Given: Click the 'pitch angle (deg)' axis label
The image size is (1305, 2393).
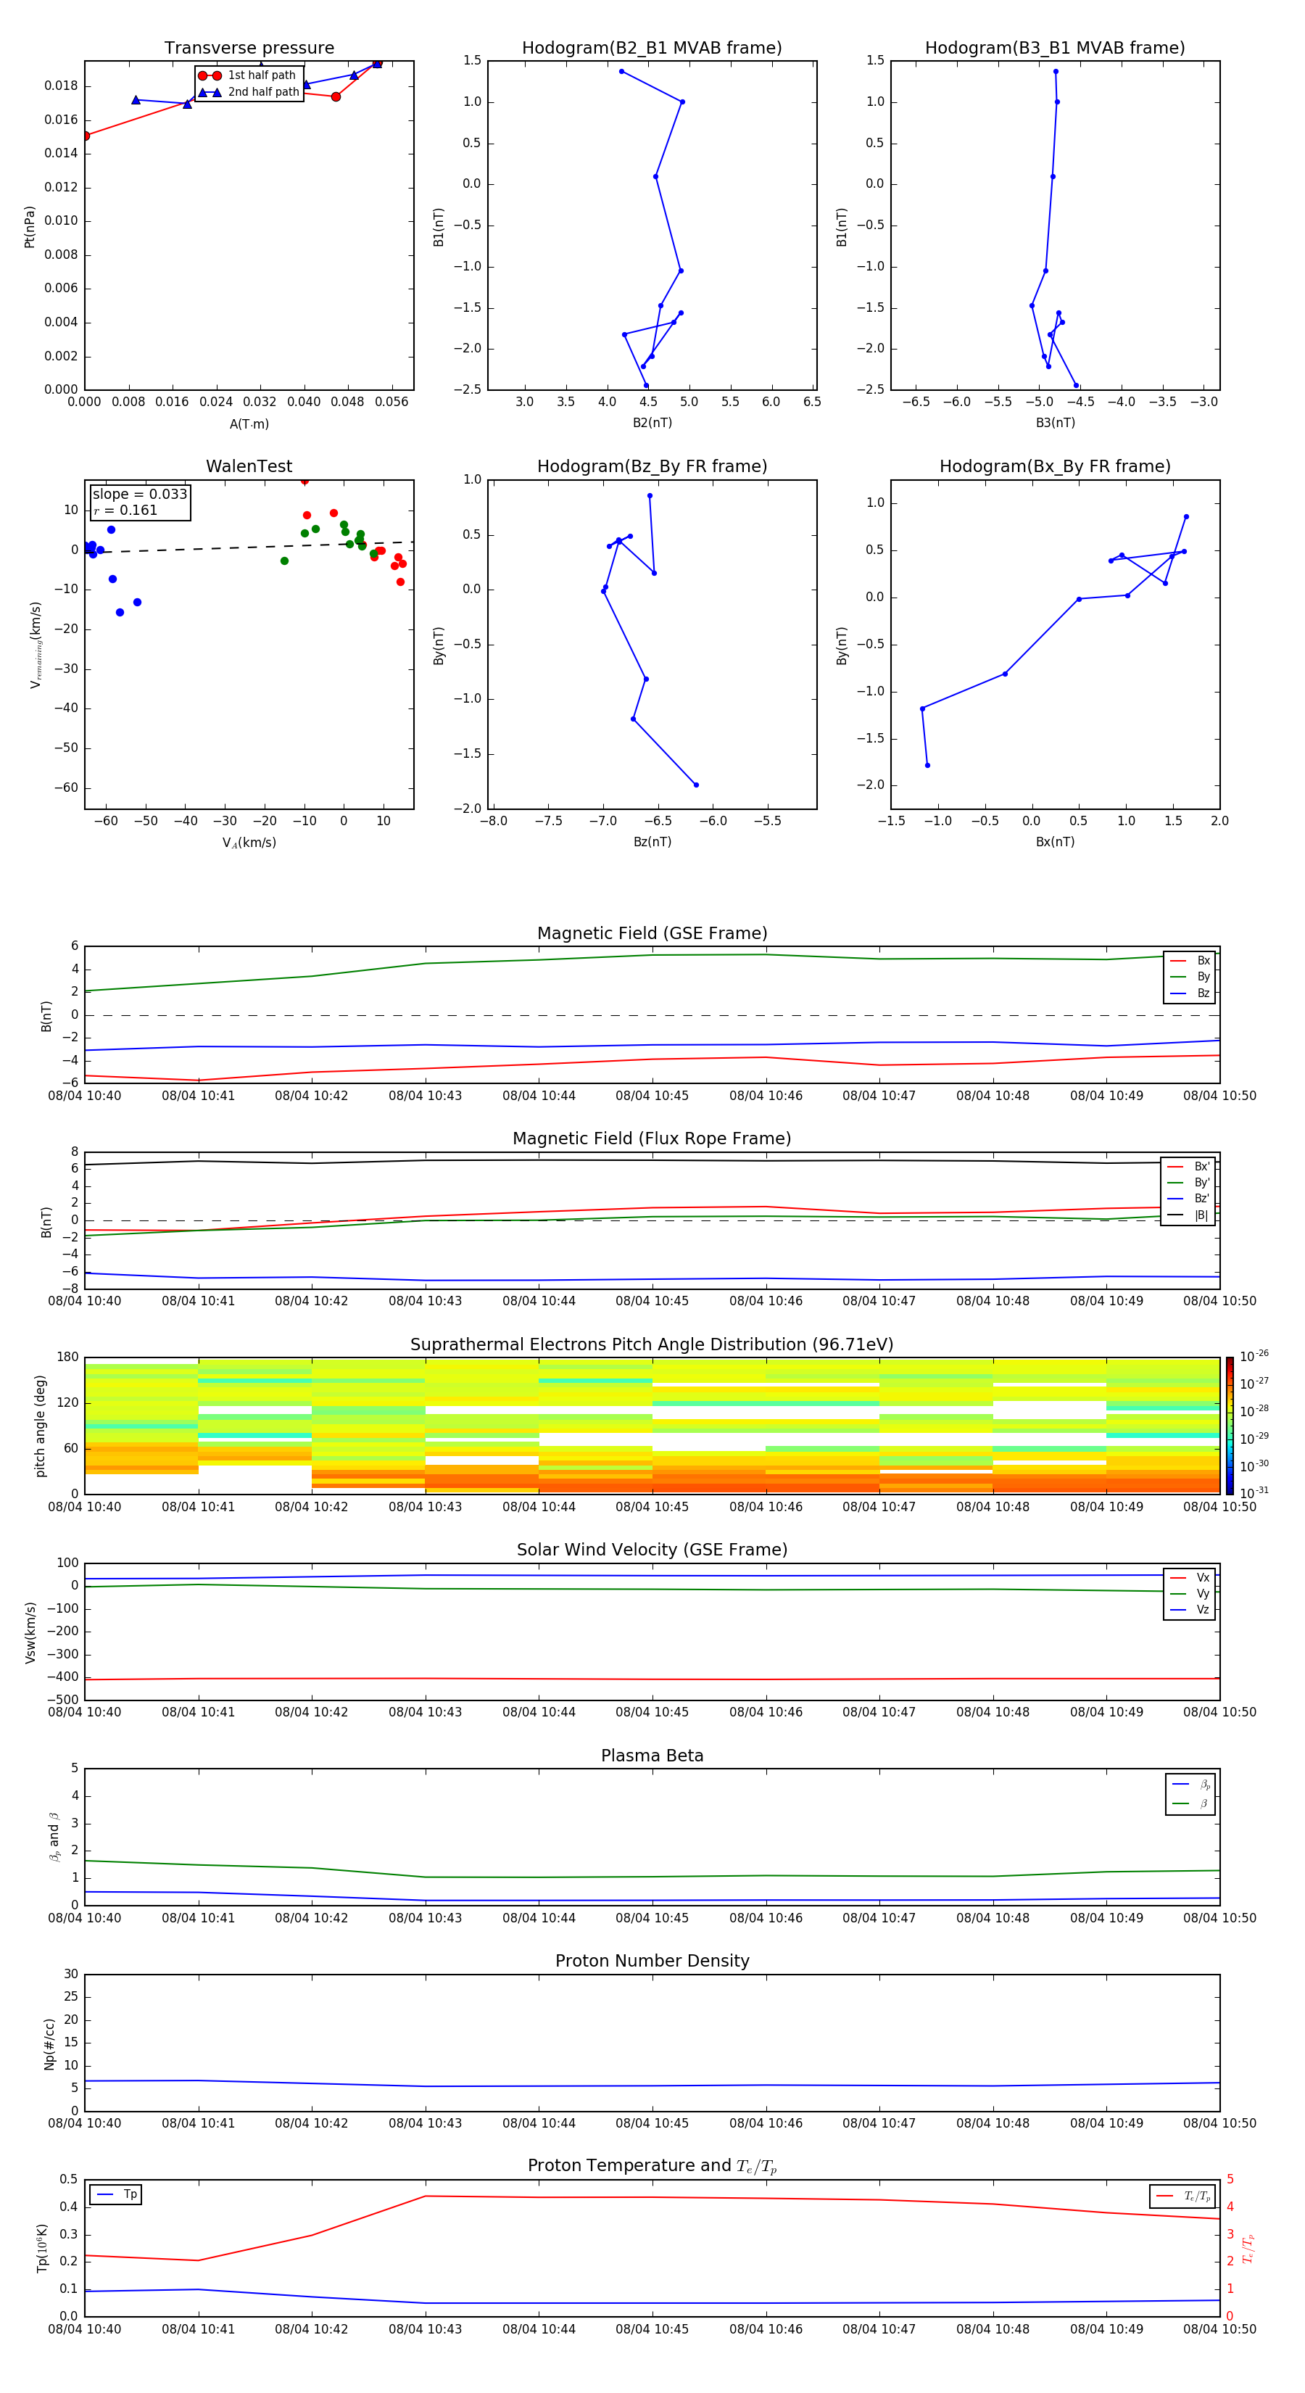Looking at the screenshot, I should point(40,1426).
